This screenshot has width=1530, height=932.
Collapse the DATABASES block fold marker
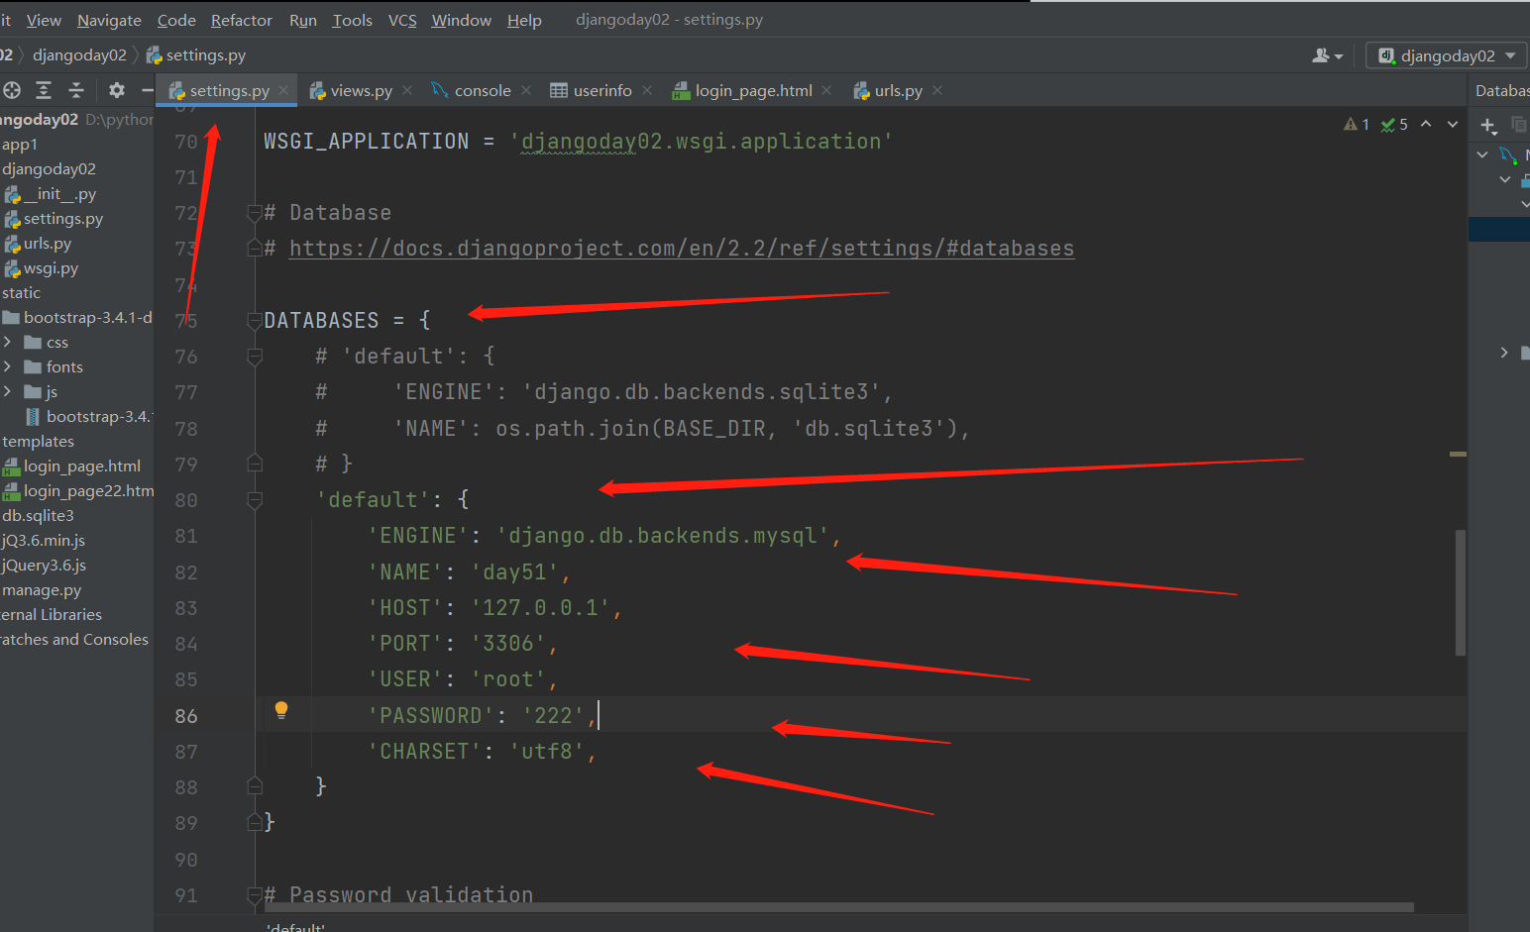(x=255, y=320)
